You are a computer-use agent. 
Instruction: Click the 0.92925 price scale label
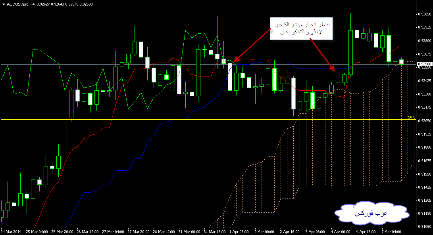point(425,27)
